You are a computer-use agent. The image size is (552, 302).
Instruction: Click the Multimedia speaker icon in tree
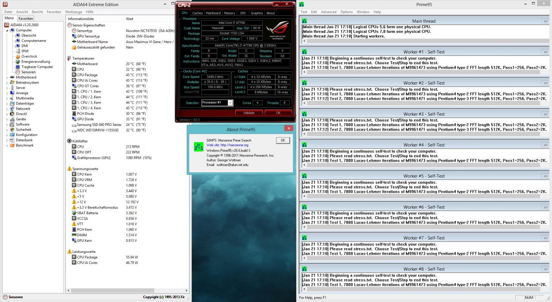pyautogui.click(x=12, y=98)
